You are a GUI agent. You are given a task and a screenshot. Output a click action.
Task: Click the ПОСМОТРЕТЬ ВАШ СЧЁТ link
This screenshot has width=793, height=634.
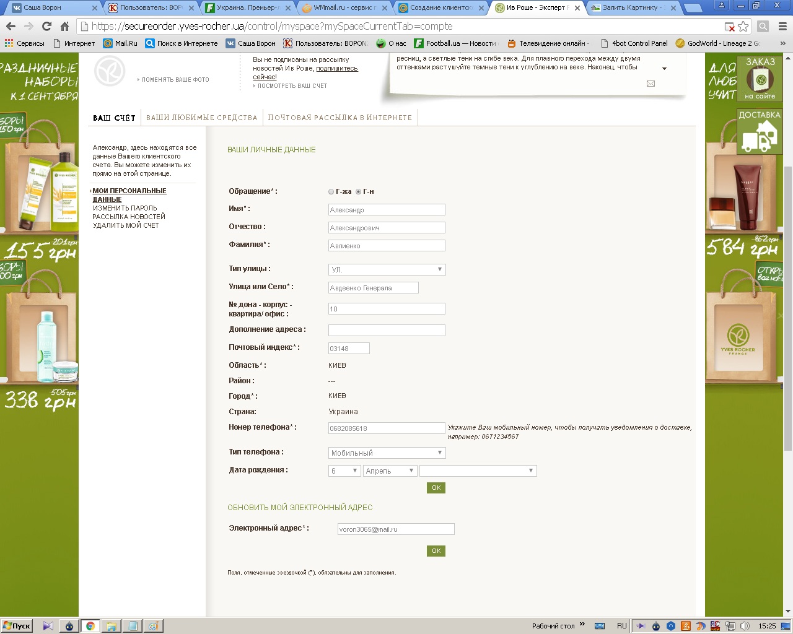292,86
